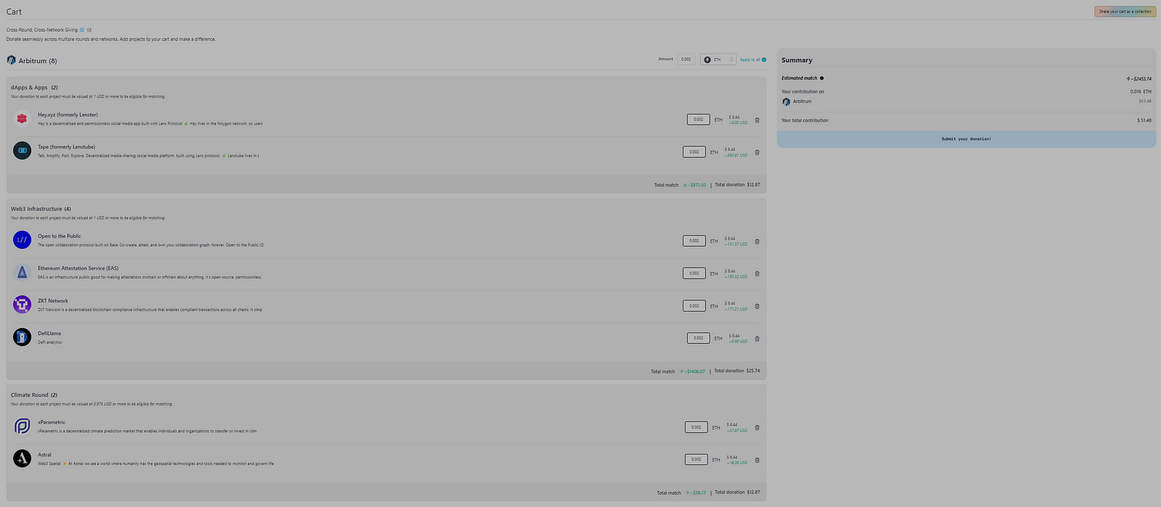The width and height of the screenshot is (1161, 507).
Task: Click info dot next to Estimated match
Action: [x=821, y=78]
